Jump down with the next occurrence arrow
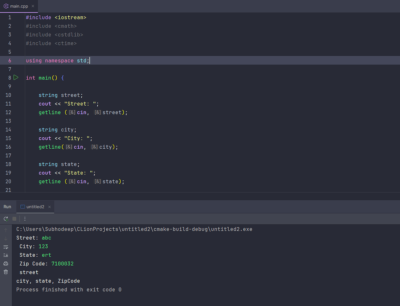Viewport: 400px width, 306px height. click(5, 238)
